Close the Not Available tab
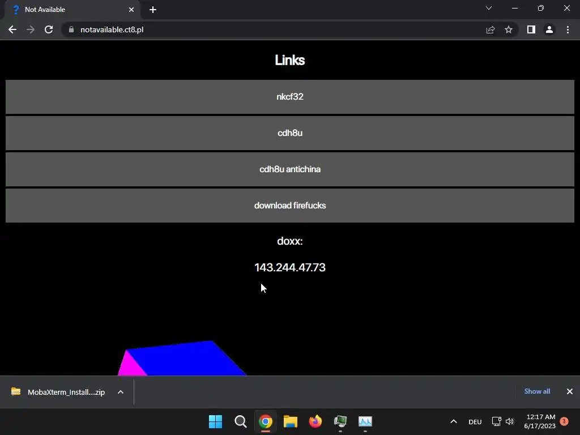Screen dimensions: 580x435 [x=131, y=10]
